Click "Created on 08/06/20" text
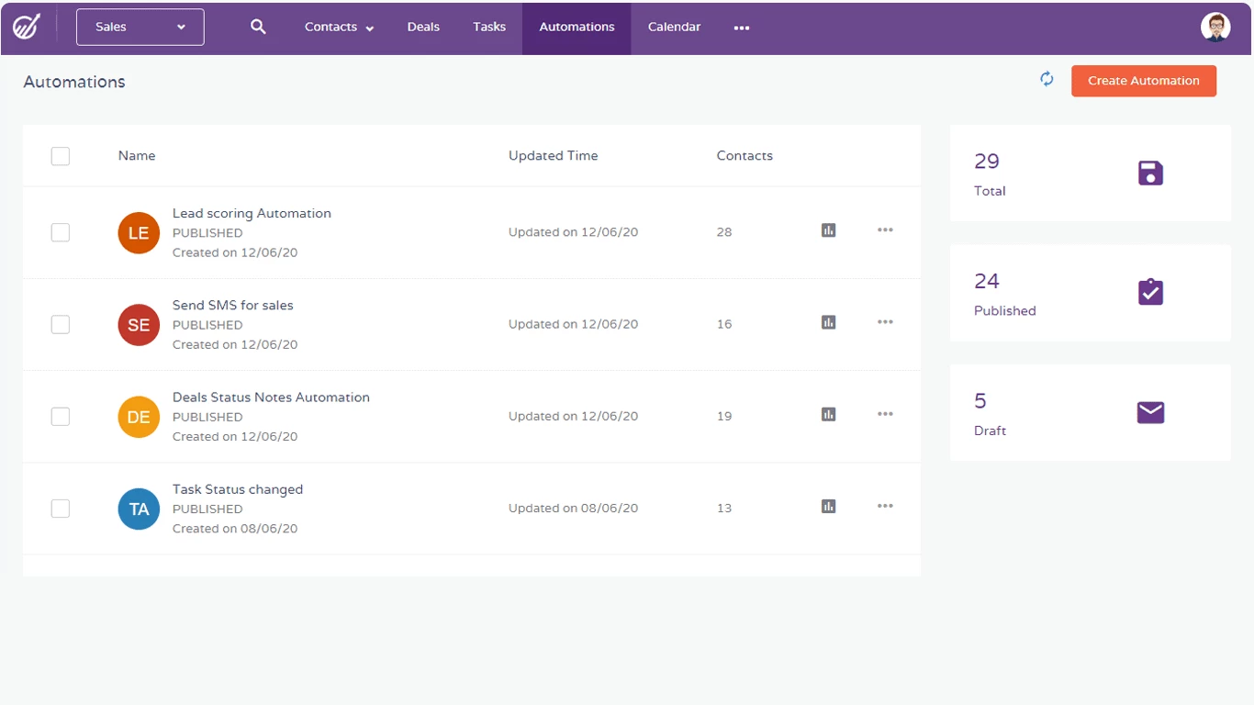The image size is (1254, 705). coord(235,528)
